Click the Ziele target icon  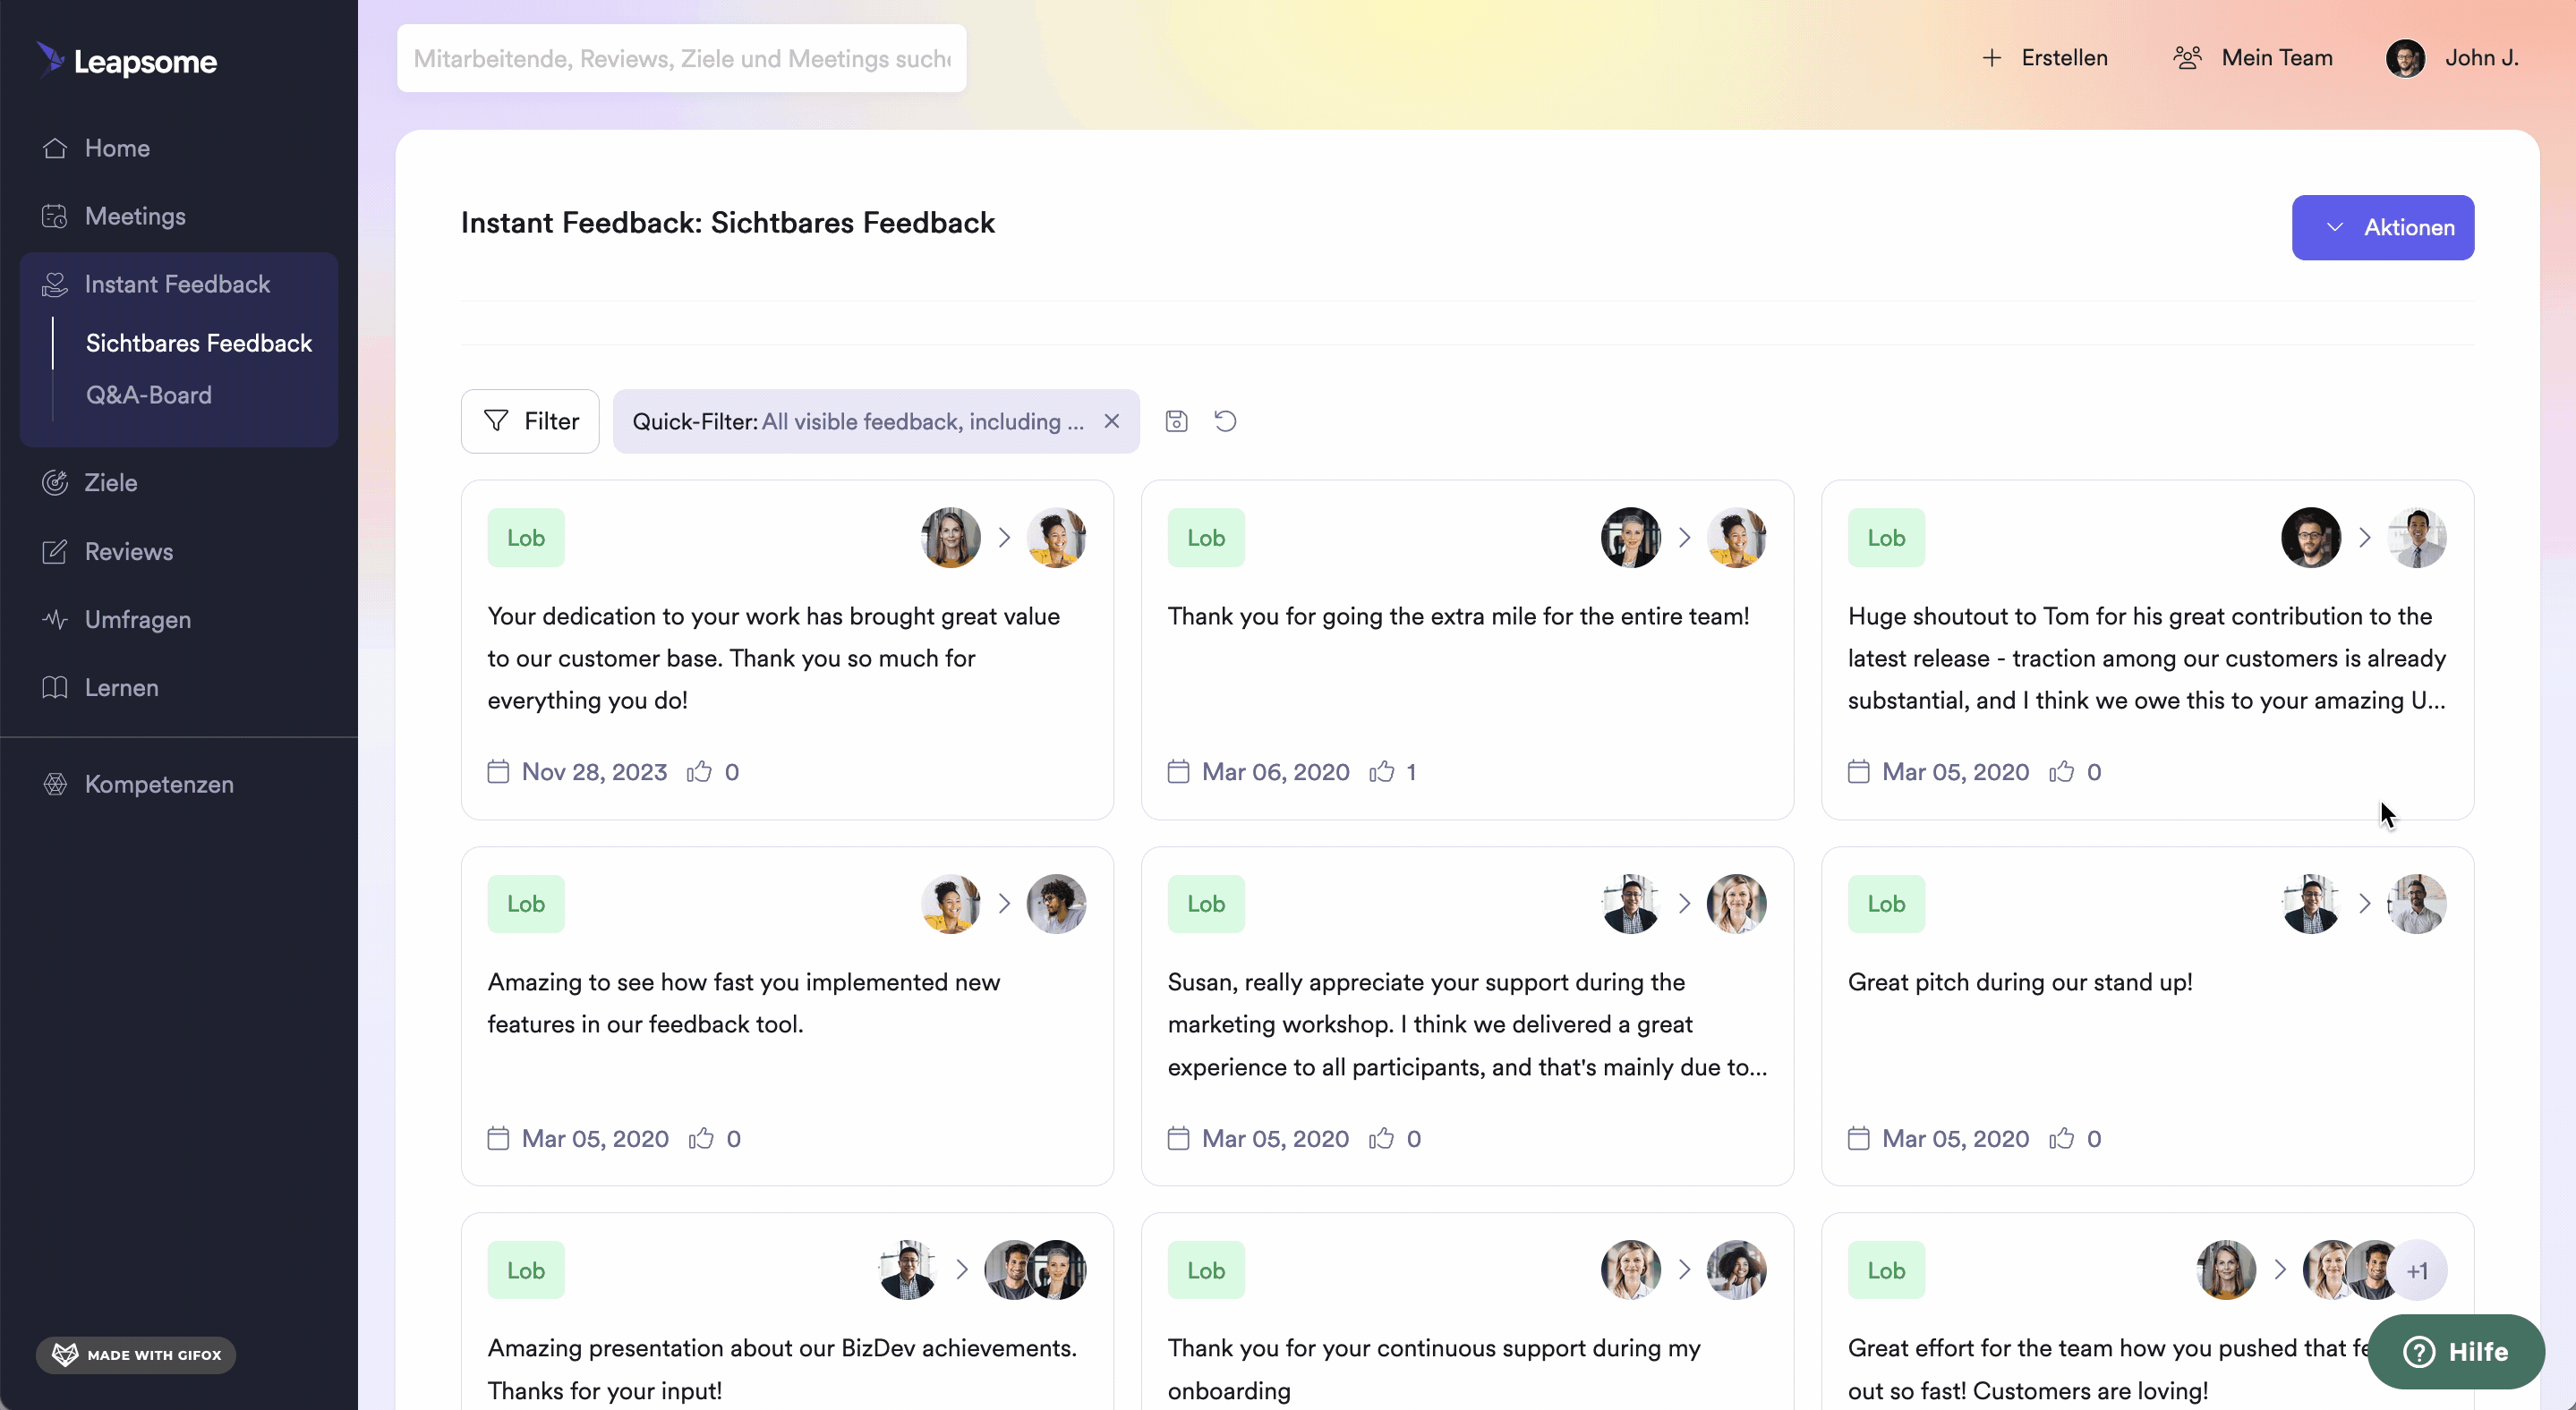(55, 482)
